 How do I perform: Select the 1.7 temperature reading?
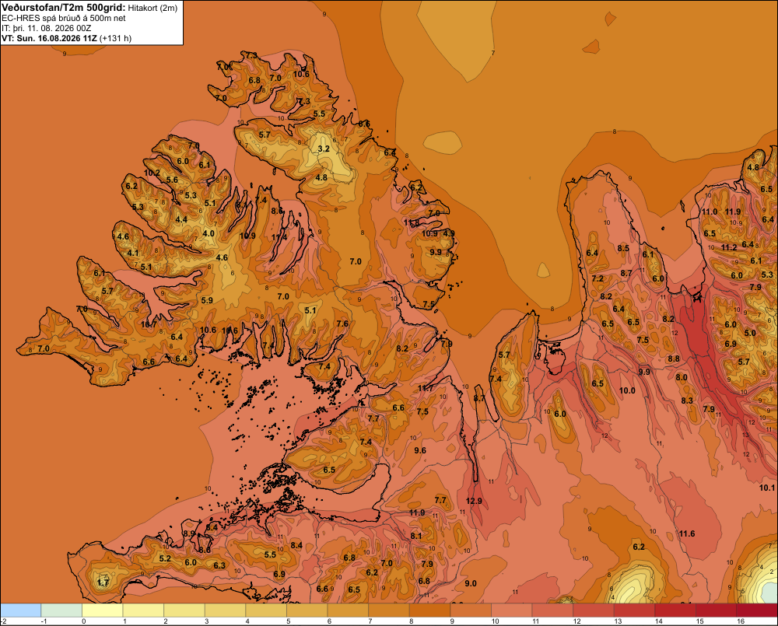103,582
